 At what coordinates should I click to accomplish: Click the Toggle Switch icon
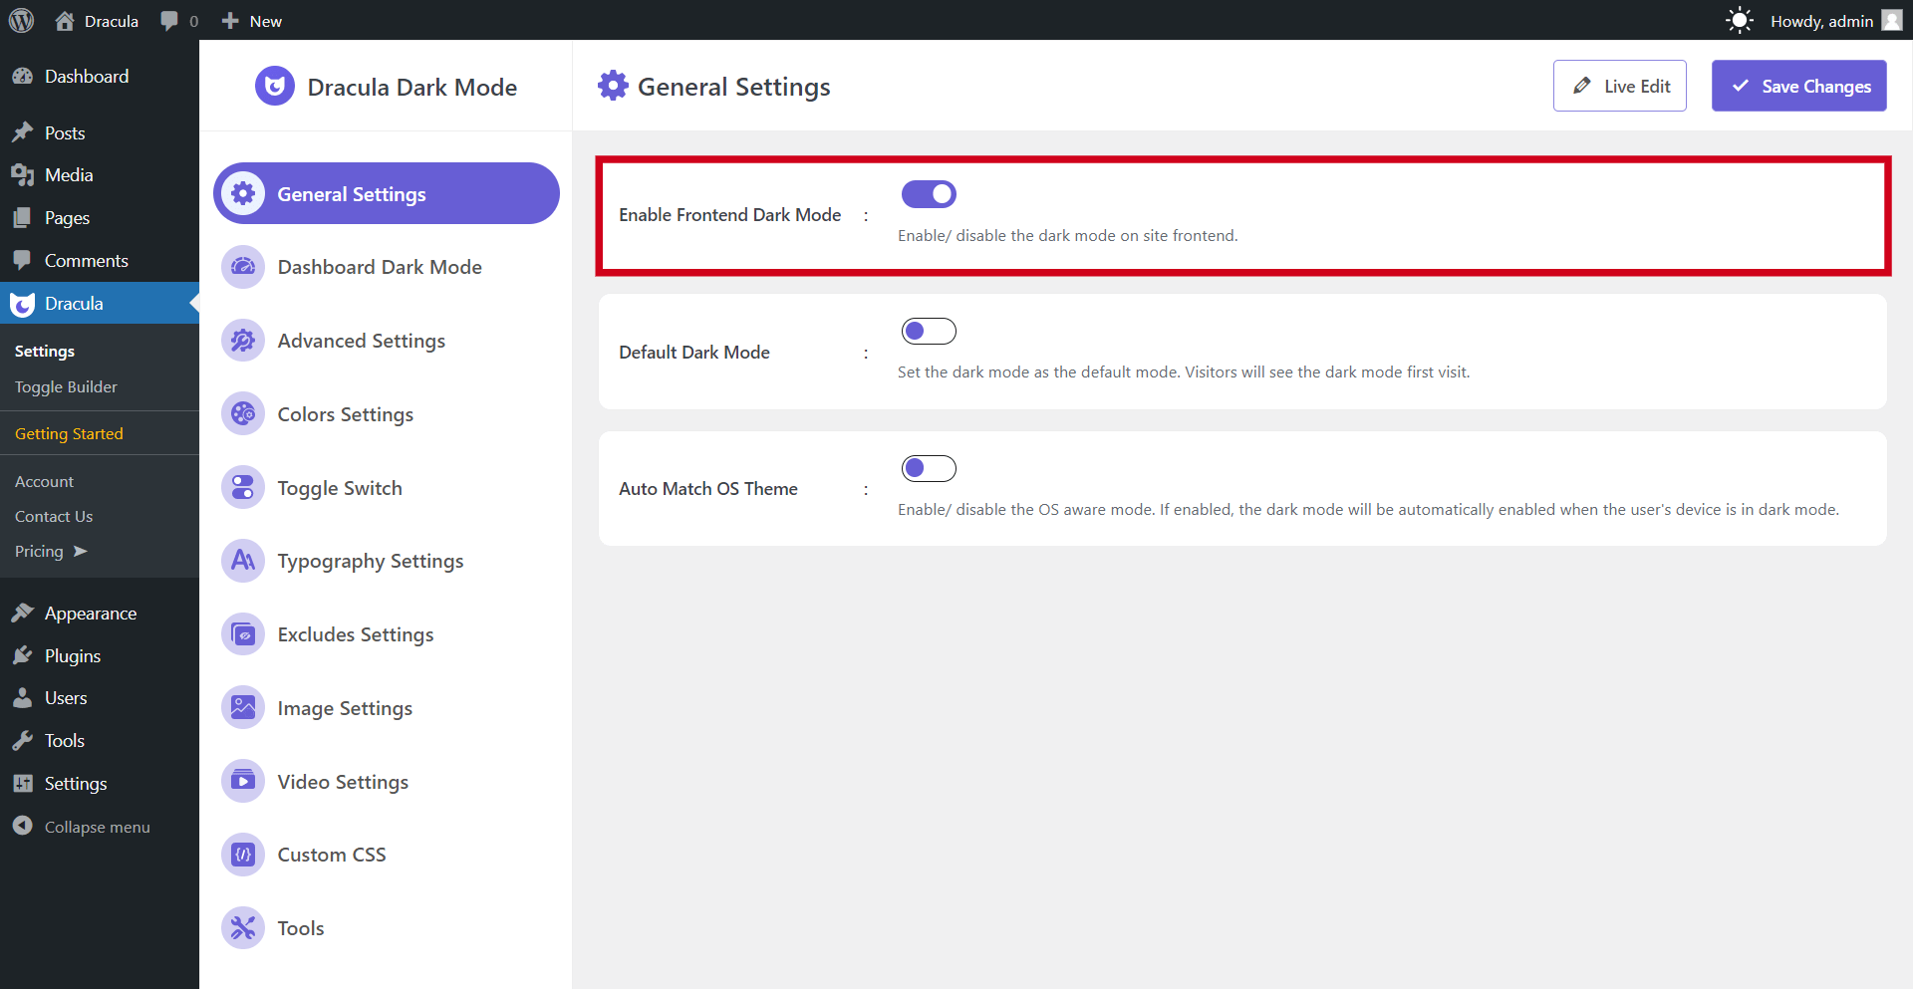243,488
